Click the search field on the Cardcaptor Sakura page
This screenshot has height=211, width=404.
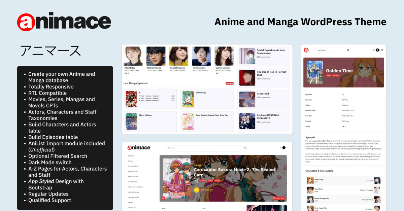pyautogui.click(x=205, y=148)
